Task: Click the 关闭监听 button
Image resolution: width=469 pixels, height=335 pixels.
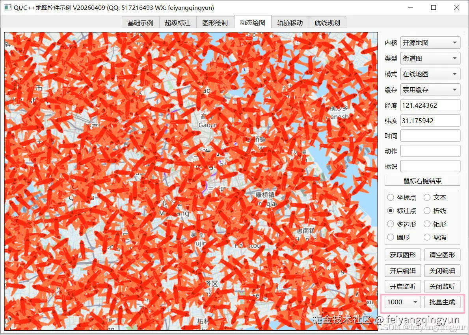Action: pos(442,286)
